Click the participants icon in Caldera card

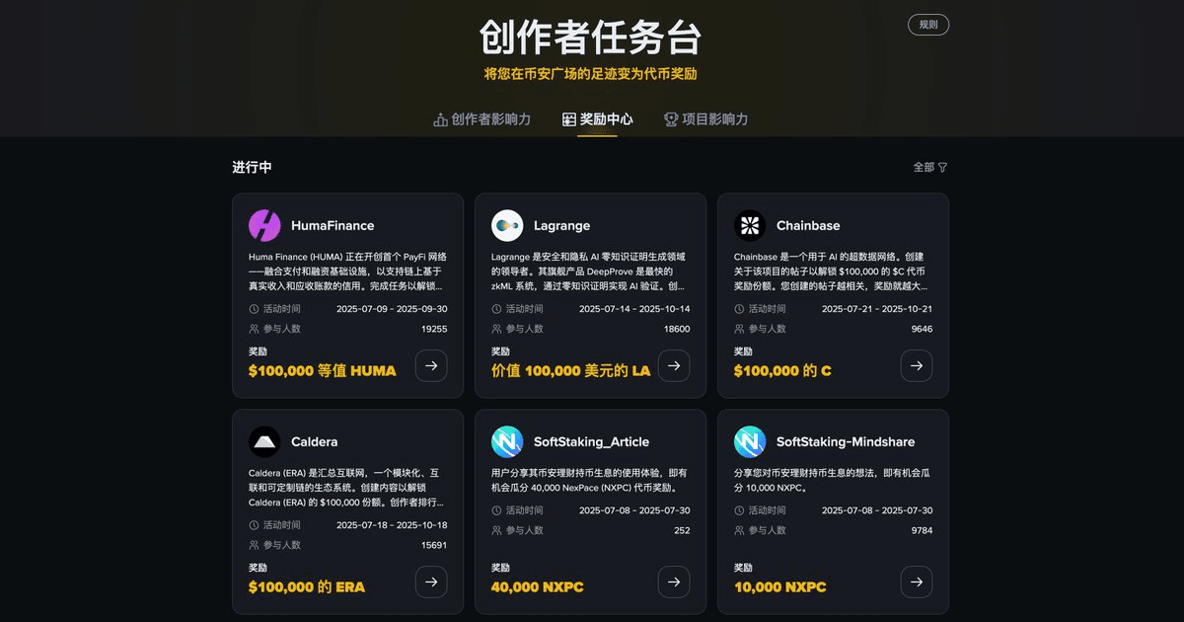pyautogui.click(x=255, y=545)
